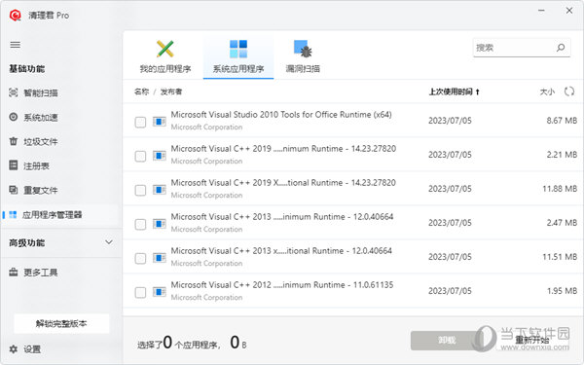Open 更多工具 in the sidebar

pos(59,273)
